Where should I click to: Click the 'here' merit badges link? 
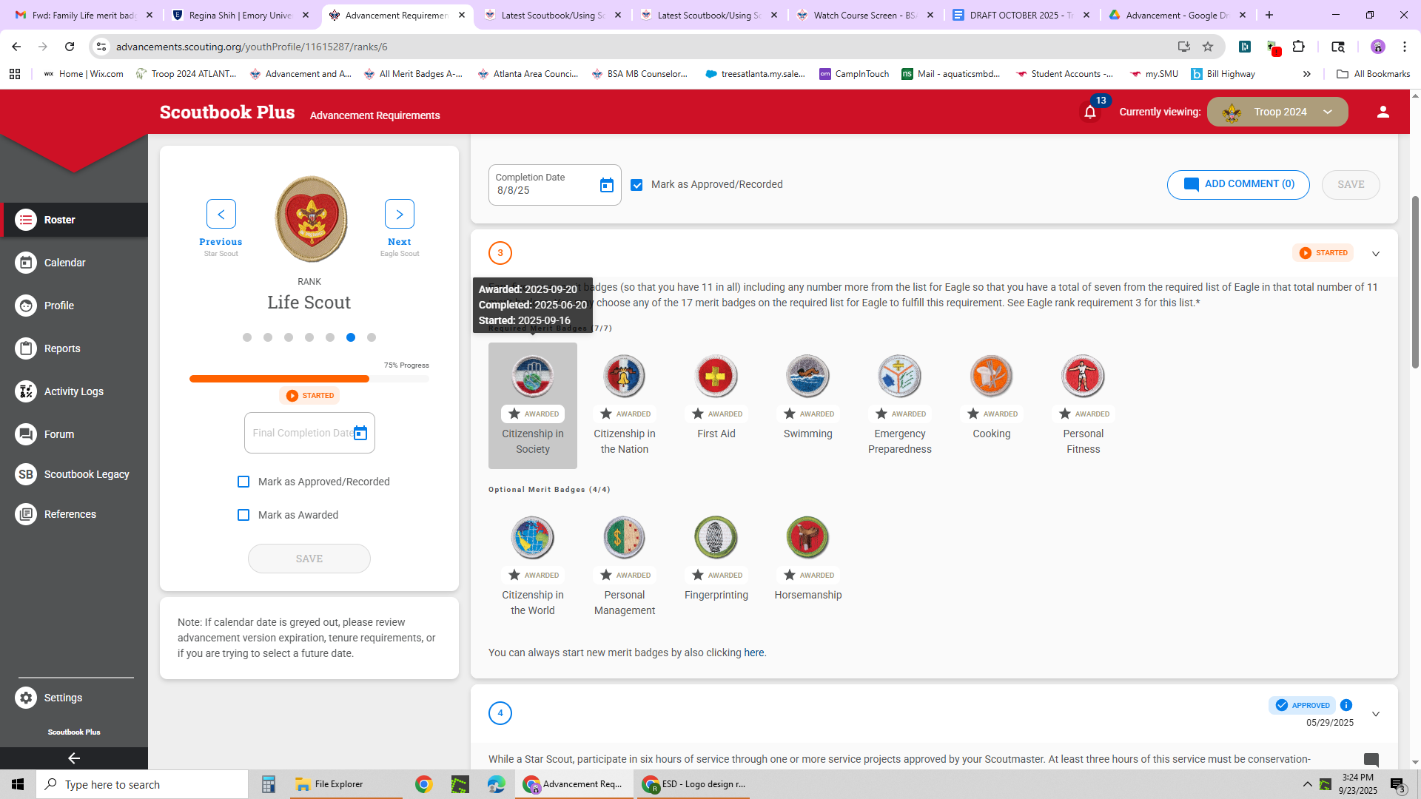(753, 653)
